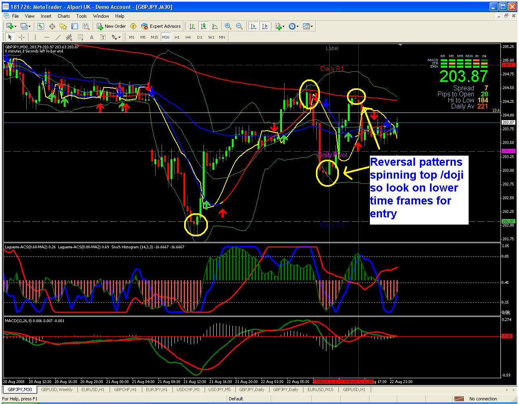Open the Templates dropdown
Viewport: 519px width, 404px height.
pos(311,26)
